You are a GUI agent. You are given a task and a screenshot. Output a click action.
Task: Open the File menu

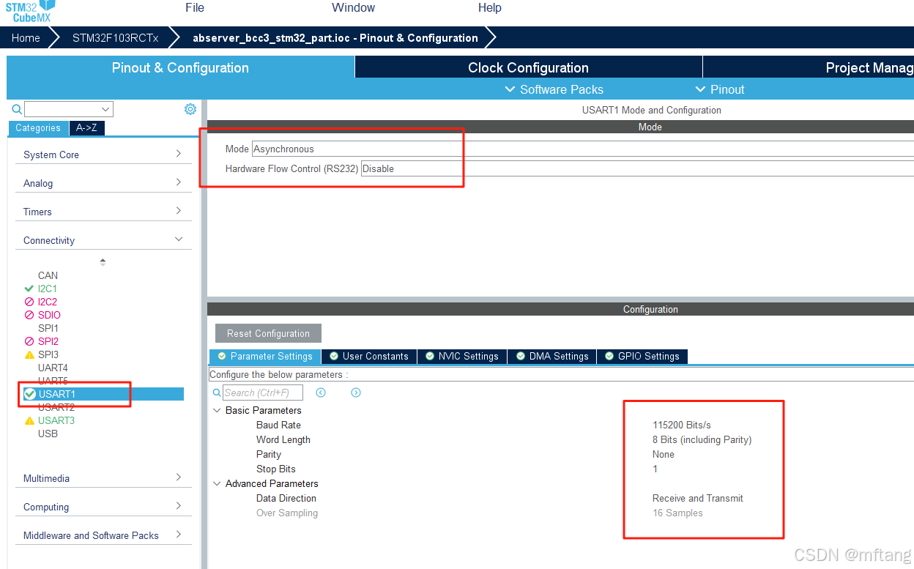(195, 7)
